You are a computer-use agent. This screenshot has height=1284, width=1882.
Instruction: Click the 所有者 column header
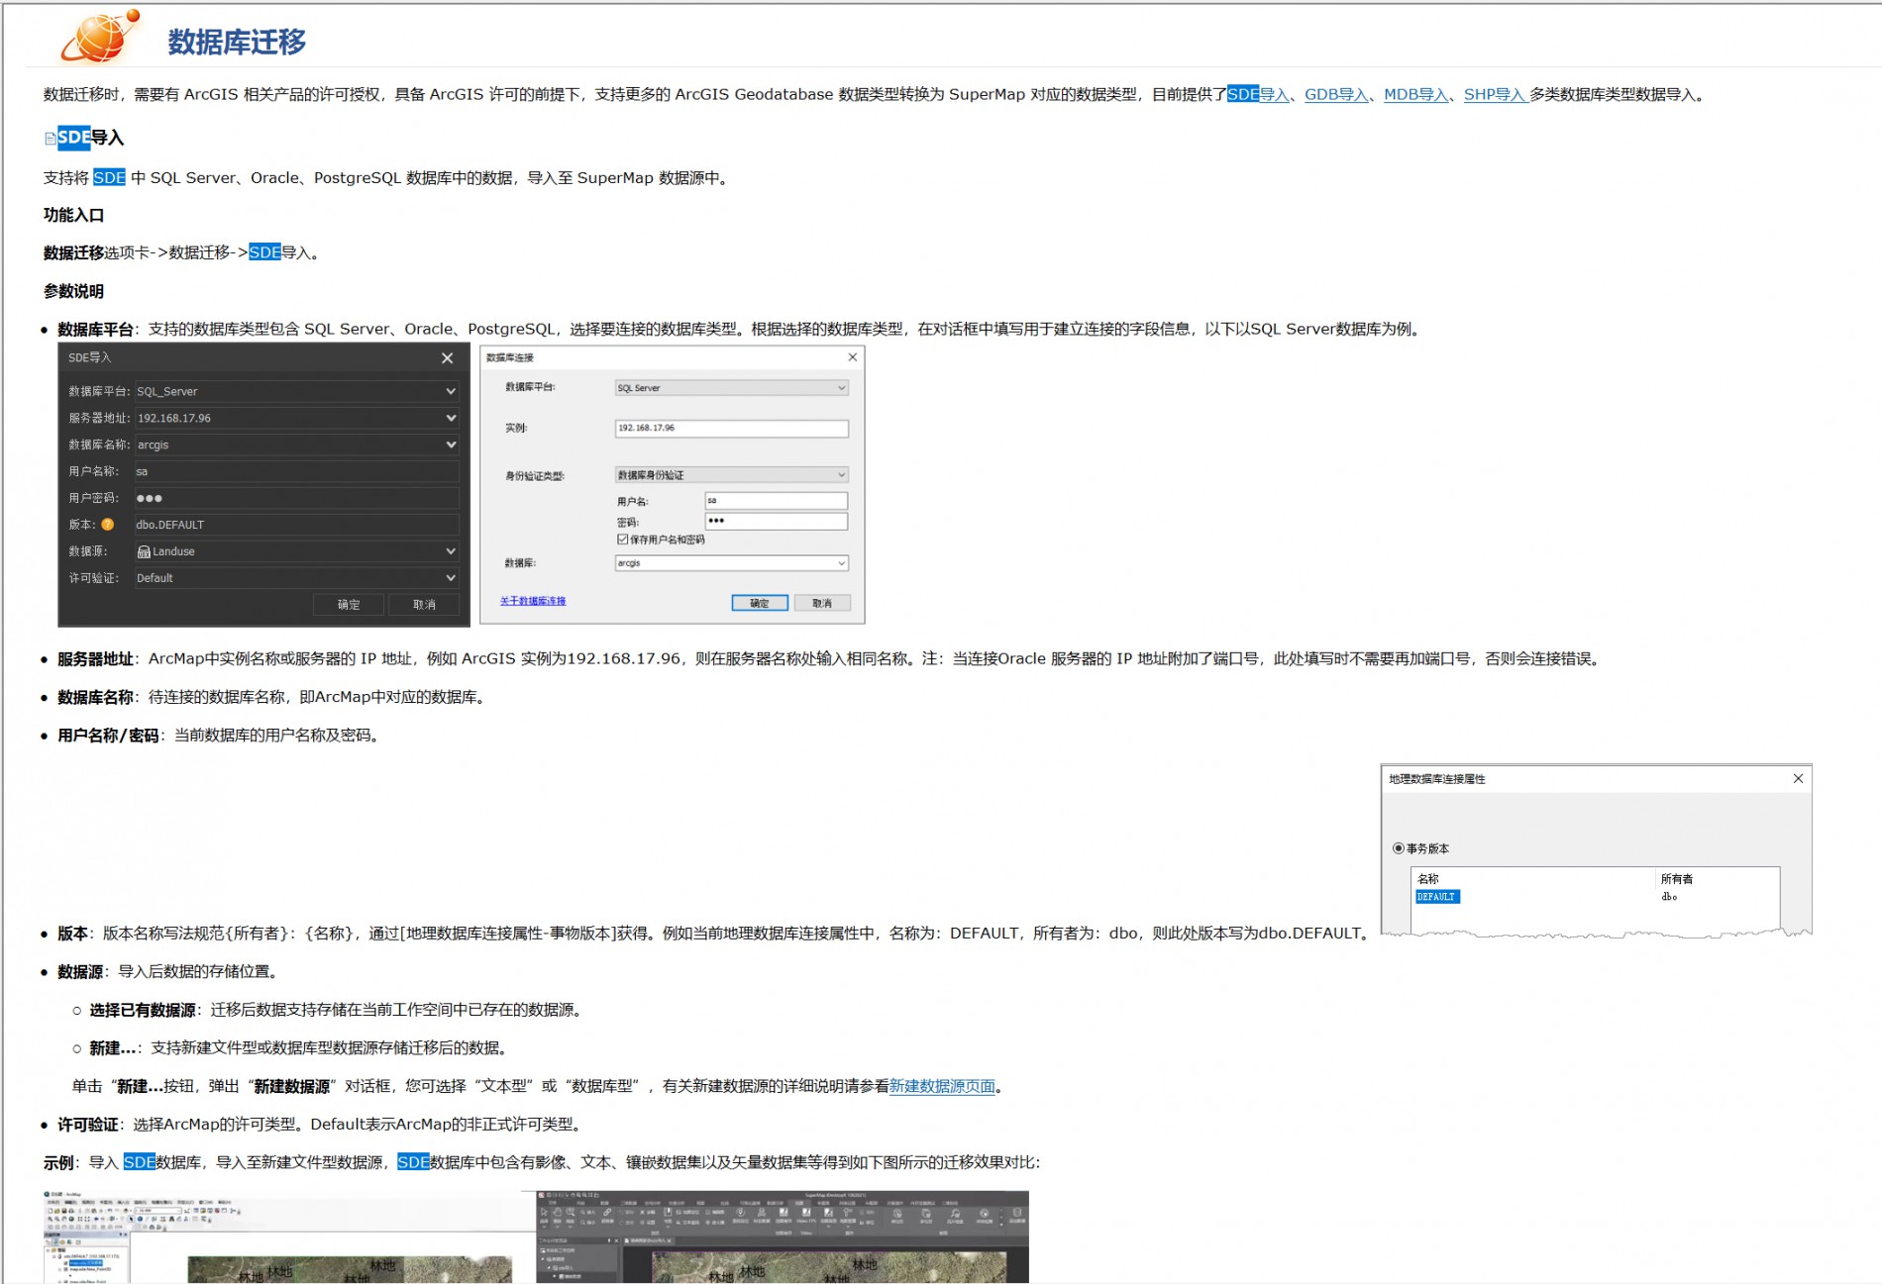tap(1677, 879)
